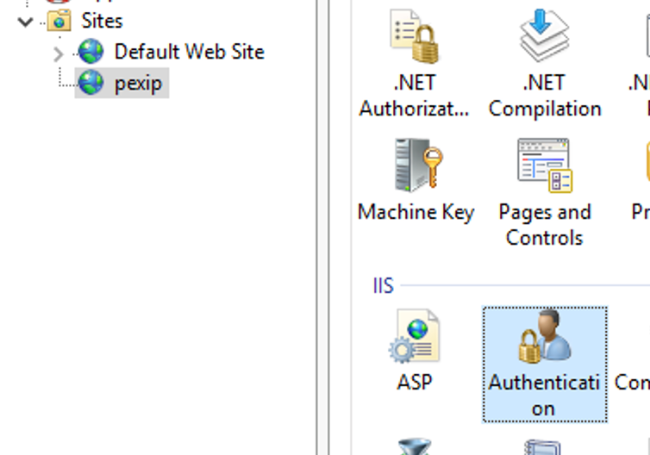The image size is (650, 455).
Task: Click the Machine Key text label
Action: (x=416, y=212)
